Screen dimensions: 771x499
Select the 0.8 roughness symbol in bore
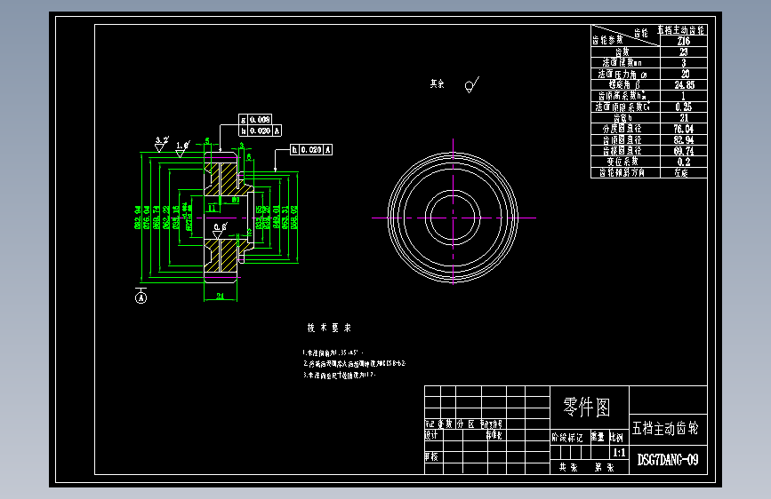point(220,230)
